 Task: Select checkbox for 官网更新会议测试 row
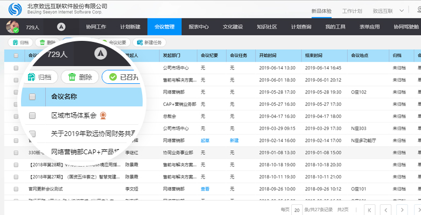click(x=16, y=189)
